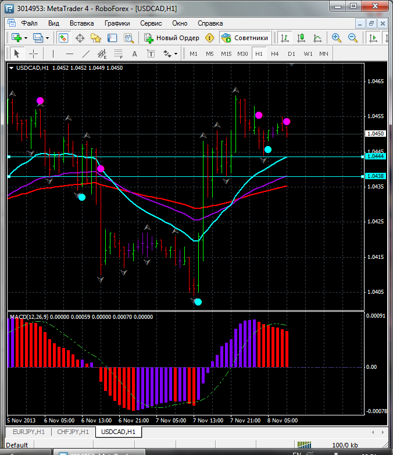Open the arrows objects dropdown
This screenshot has height=455, width=393.
175,54
